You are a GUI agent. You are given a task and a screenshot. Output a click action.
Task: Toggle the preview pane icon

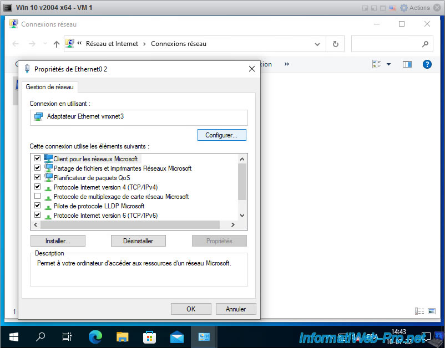(x=407, y=64)
